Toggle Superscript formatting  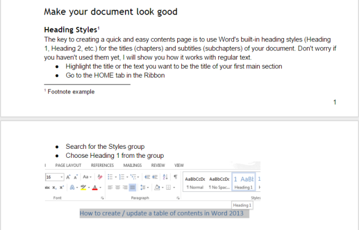coord(62,187)
